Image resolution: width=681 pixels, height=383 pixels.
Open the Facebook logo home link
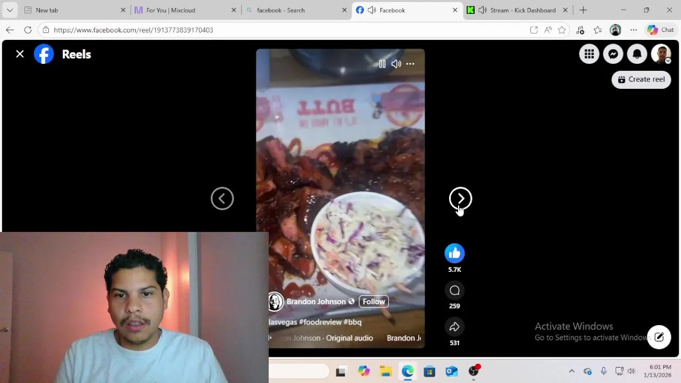coord(44,54)
